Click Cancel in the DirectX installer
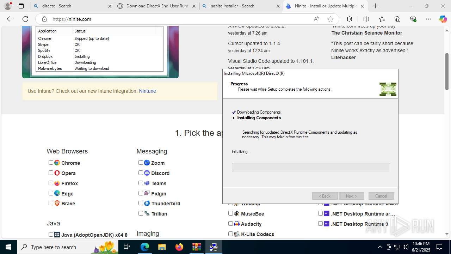The height and width of the screenshot is (254, 451). click(x=381, y=196)
